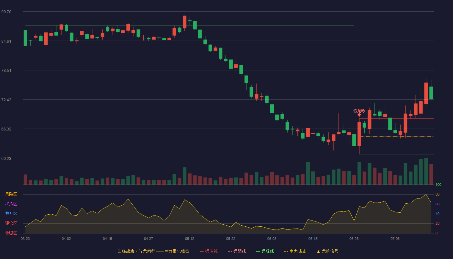
Task: Click the indicator scale value 20
Action: pyautogui.click(x=437, y=223)
